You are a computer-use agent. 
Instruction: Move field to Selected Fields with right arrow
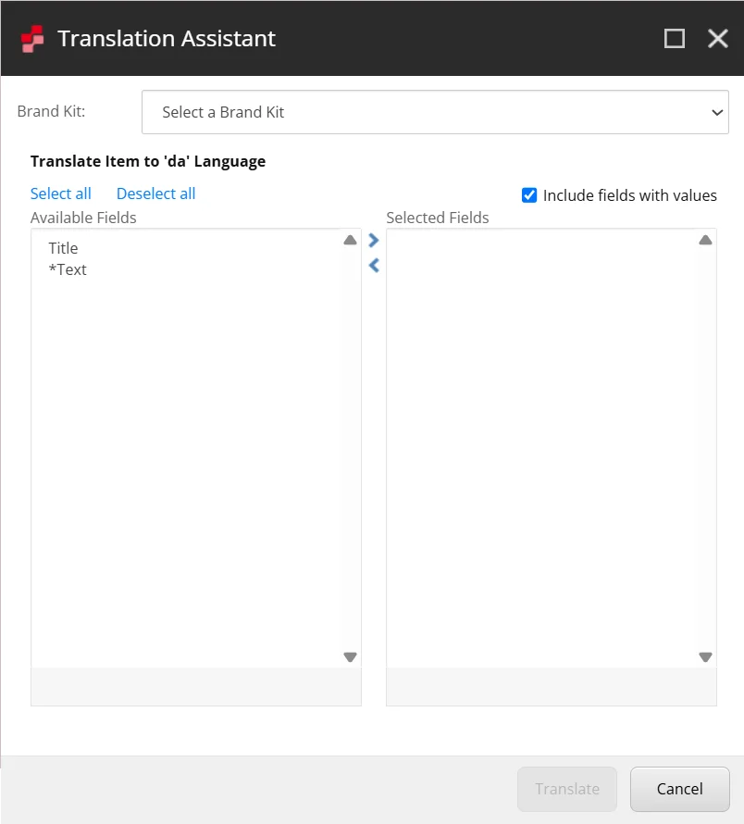[x=374, y=241]
